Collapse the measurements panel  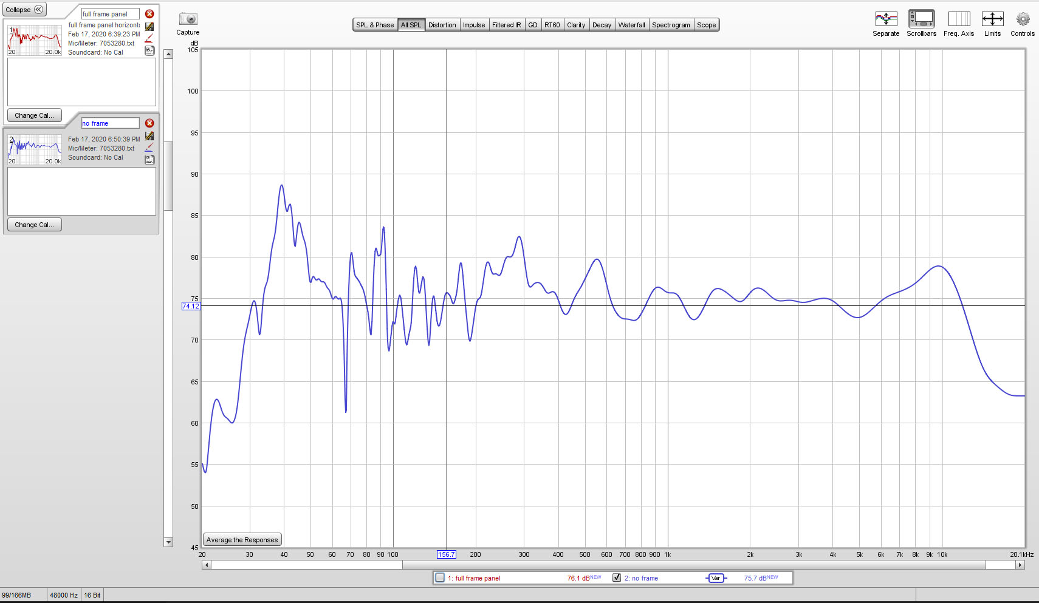click(24, 10)
